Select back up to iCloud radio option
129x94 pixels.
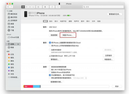[50, 42]
